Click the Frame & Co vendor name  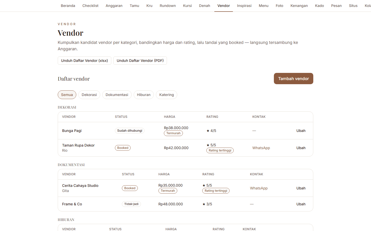pos(72,204)
